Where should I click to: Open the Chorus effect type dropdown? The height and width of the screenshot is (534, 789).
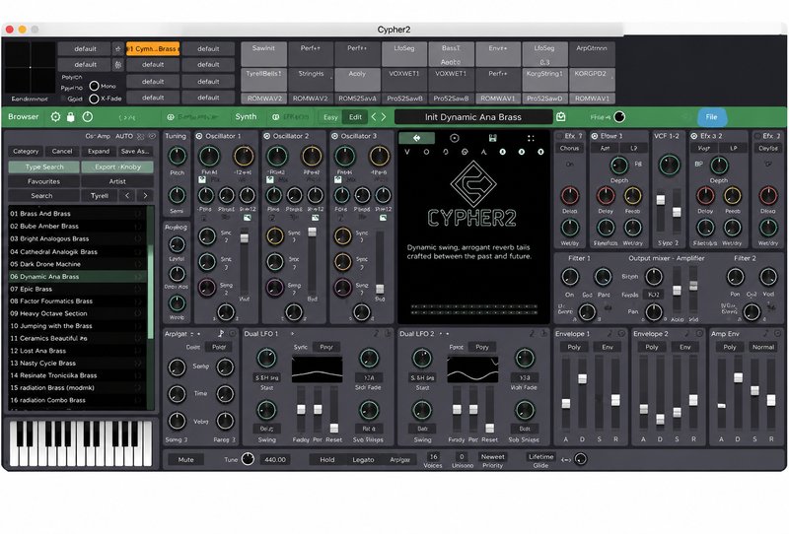point(569,149)
